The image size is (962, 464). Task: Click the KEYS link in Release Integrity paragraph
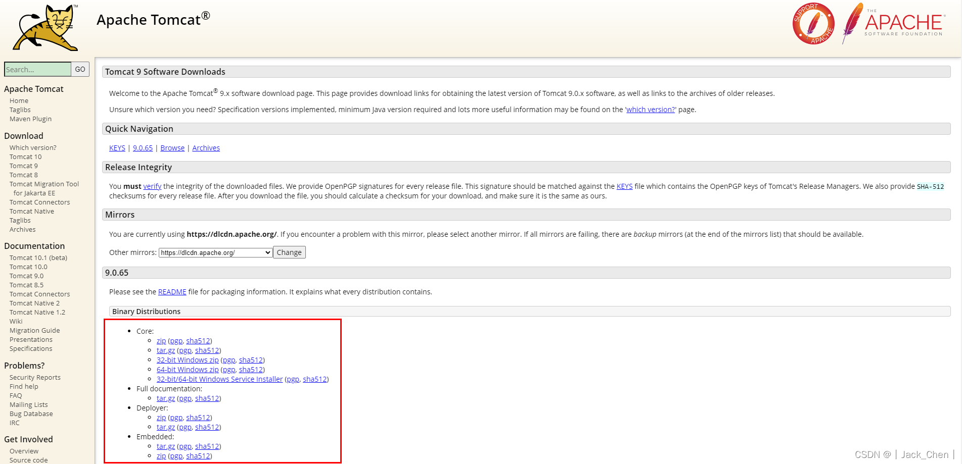624,186
